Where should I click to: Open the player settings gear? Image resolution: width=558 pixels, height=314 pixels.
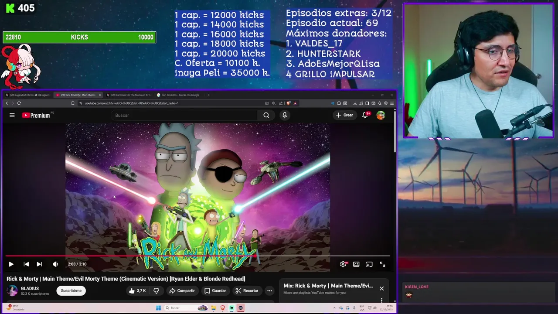coord(343,264)
